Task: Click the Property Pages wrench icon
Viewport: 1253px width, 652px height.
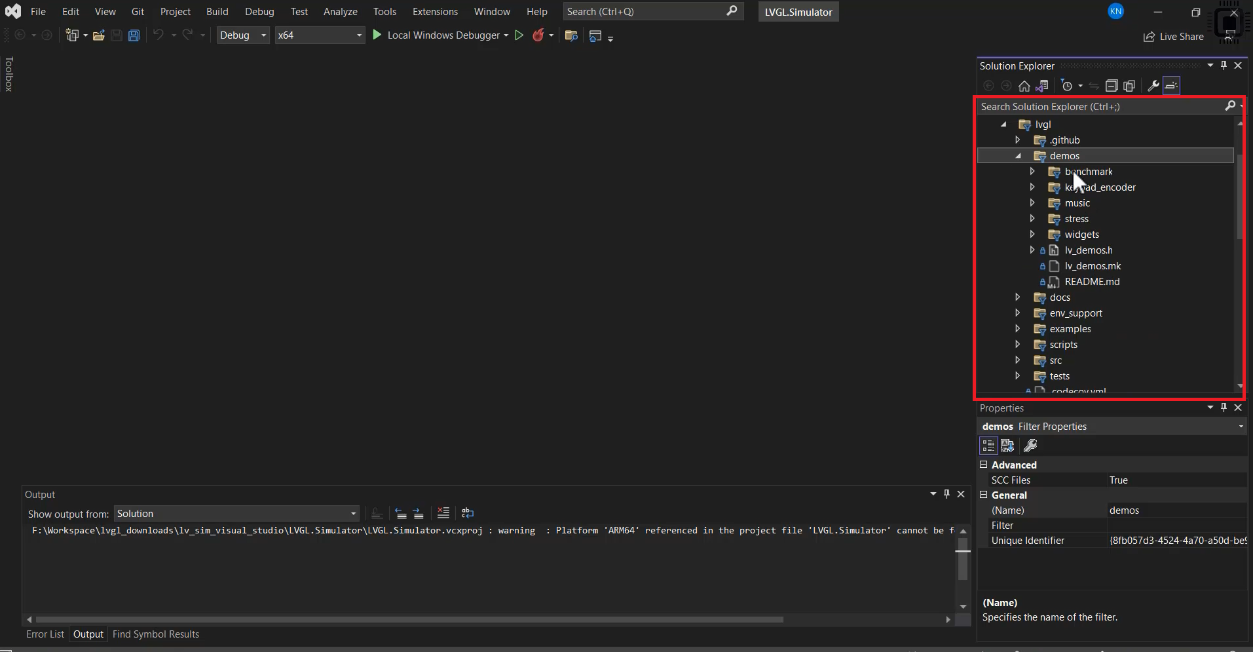Action: point(1030,446)
